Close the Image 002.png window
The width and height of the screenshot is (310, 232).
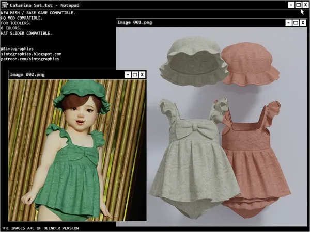142,75
